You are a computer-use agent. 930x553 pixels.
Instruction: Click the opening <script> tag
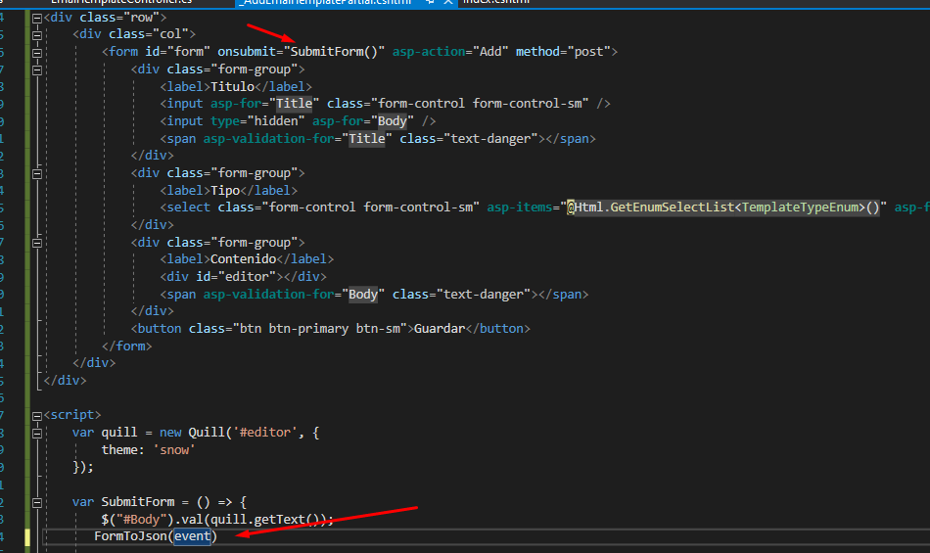tap(72, 415)
